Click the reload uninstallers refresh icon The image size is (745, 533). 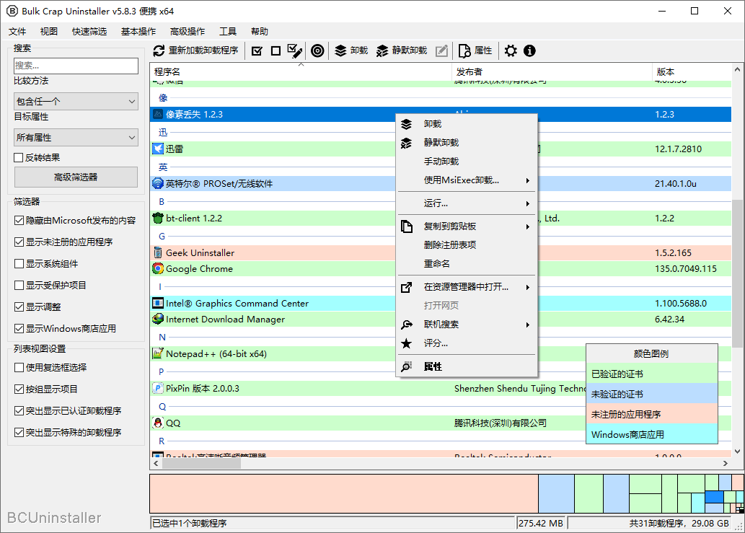click(x=159, y=50)
